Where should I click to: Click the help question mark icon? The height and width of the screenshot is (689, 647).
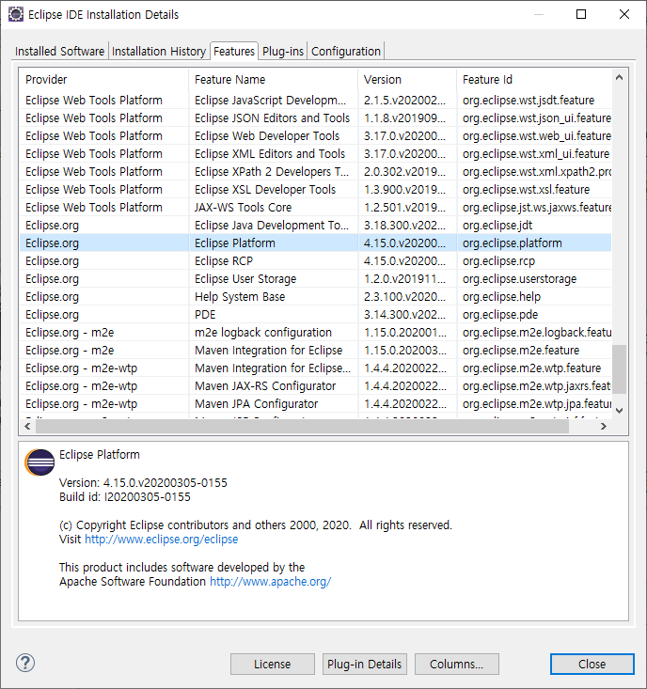coord(25,663)
